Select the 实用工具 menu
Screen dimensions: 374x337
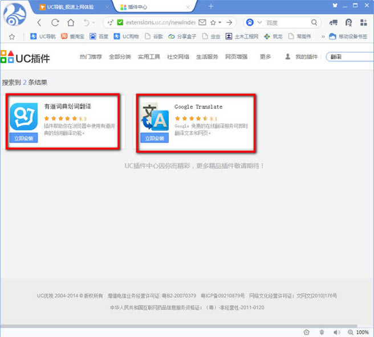point(149,57)
